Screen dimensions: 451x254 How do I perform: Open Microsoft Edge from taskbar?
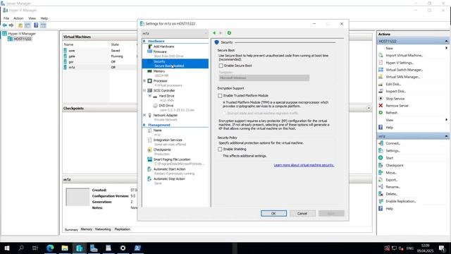[x=50, y=248]
